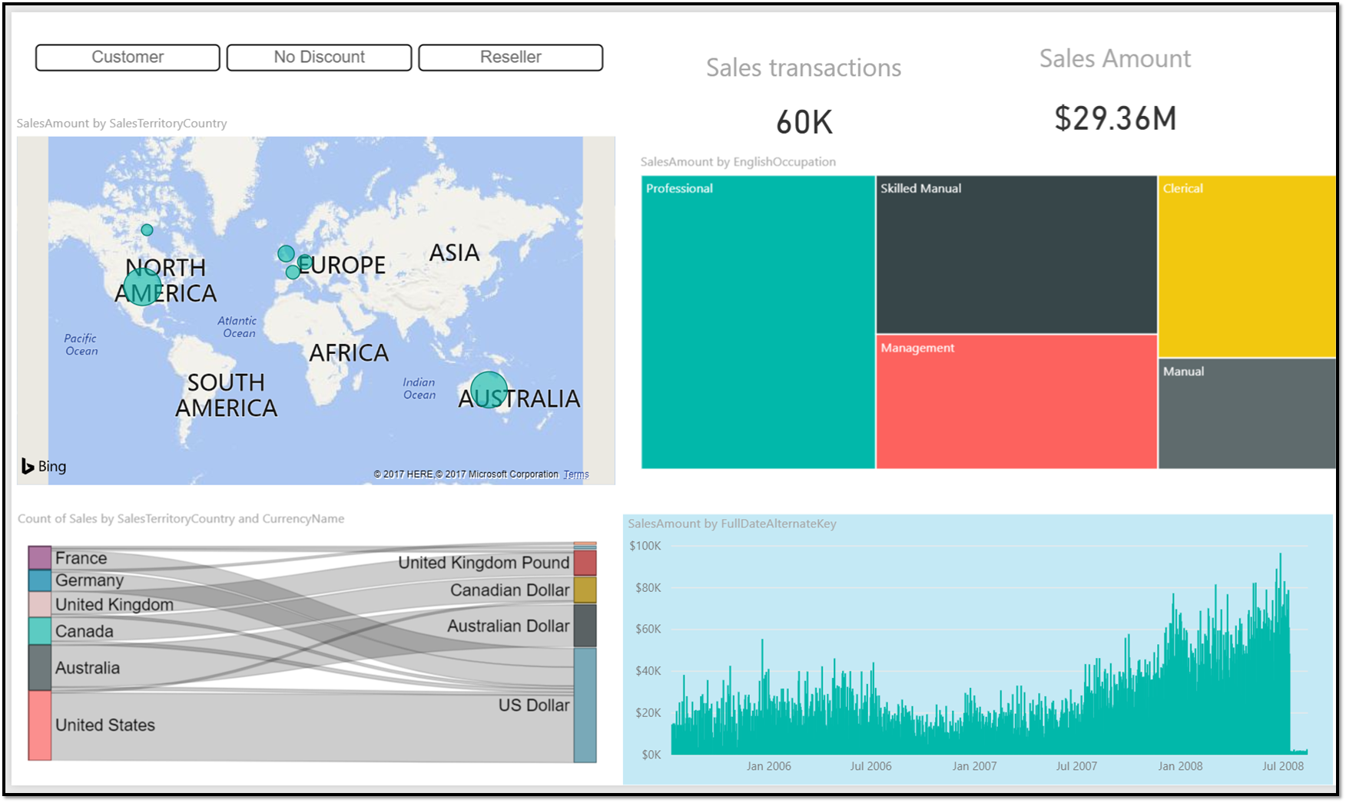Screen dimensions: 1346x803
Task: Select the Professional treemap tile
Action: pos(758,322)
